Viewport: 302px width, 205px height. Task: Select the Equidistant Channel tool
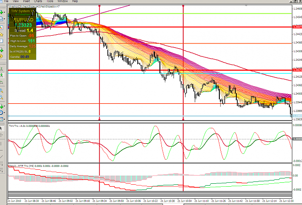tap(1, 164)
